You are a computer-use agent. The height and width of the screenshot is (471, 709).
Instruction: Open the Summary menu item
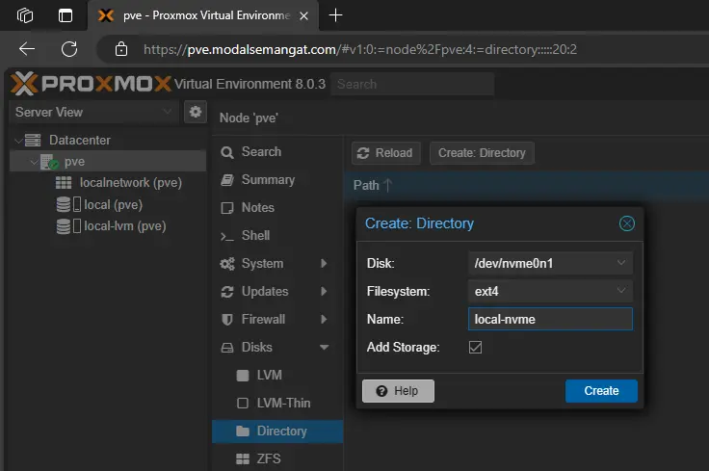(277, 180)
